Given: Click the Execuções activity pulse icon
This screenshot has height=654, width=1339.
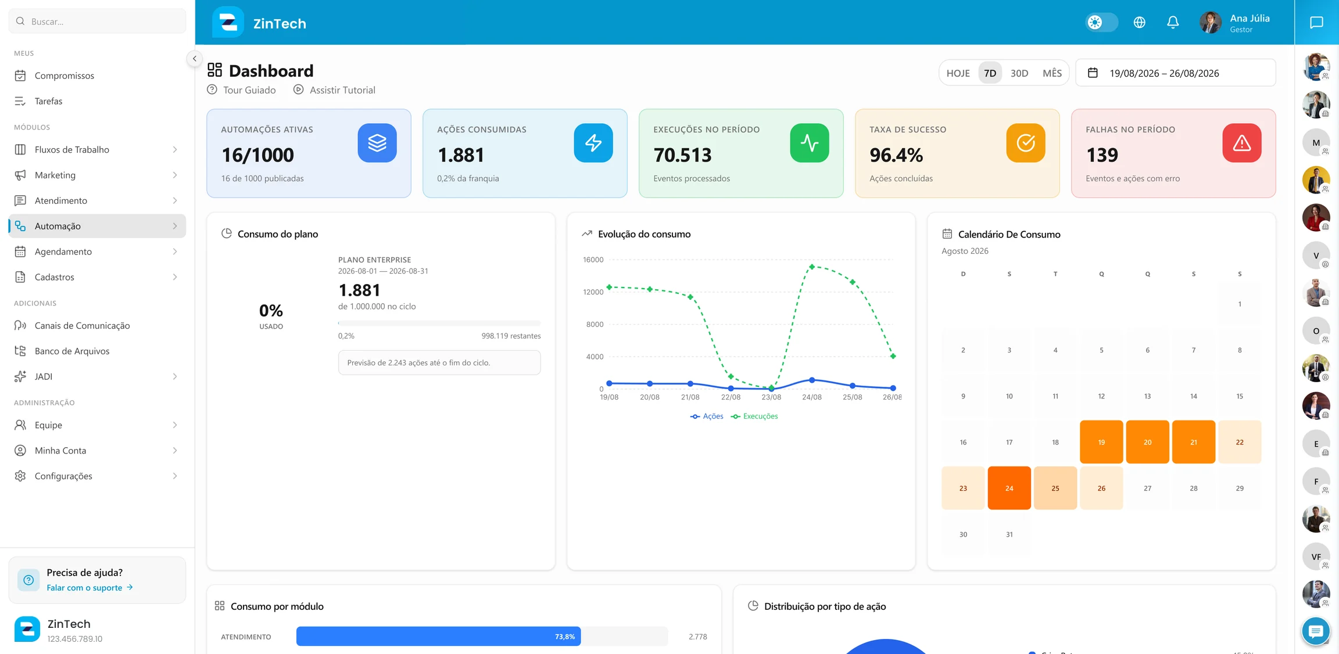Looking at the screenshot, I should coord(810,143).
